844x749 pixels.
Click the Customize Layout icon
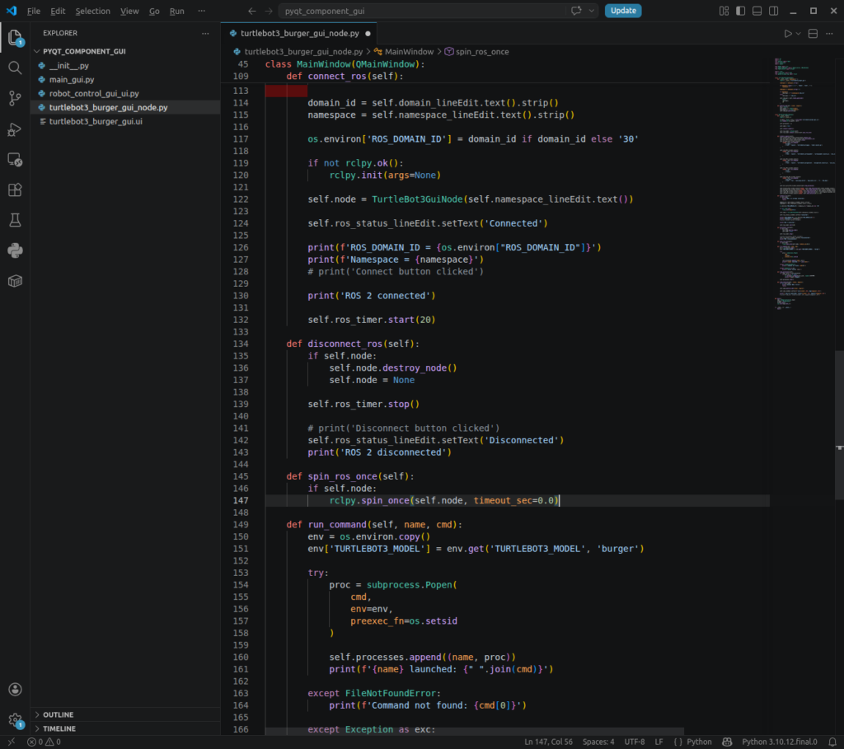coord(724,11)
